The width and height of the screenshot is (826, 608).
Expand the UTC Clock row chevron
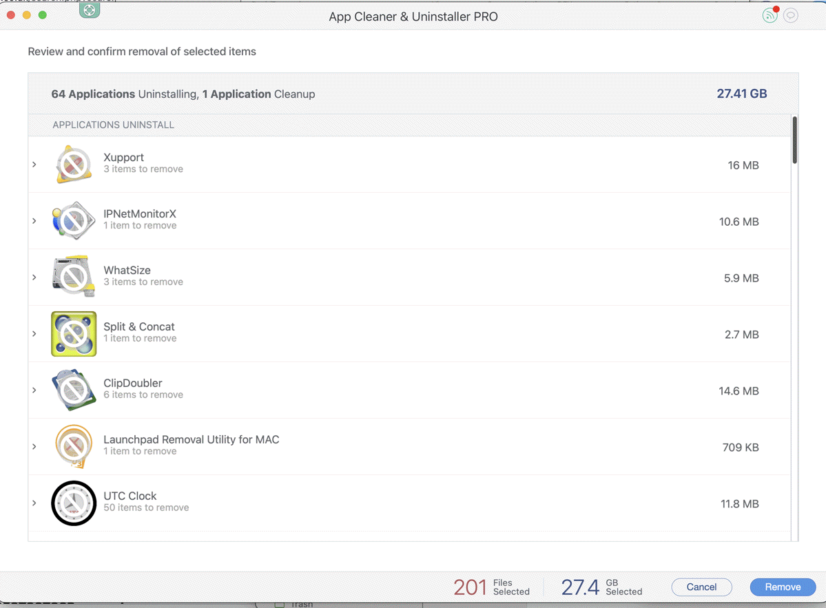pos(34,503)
